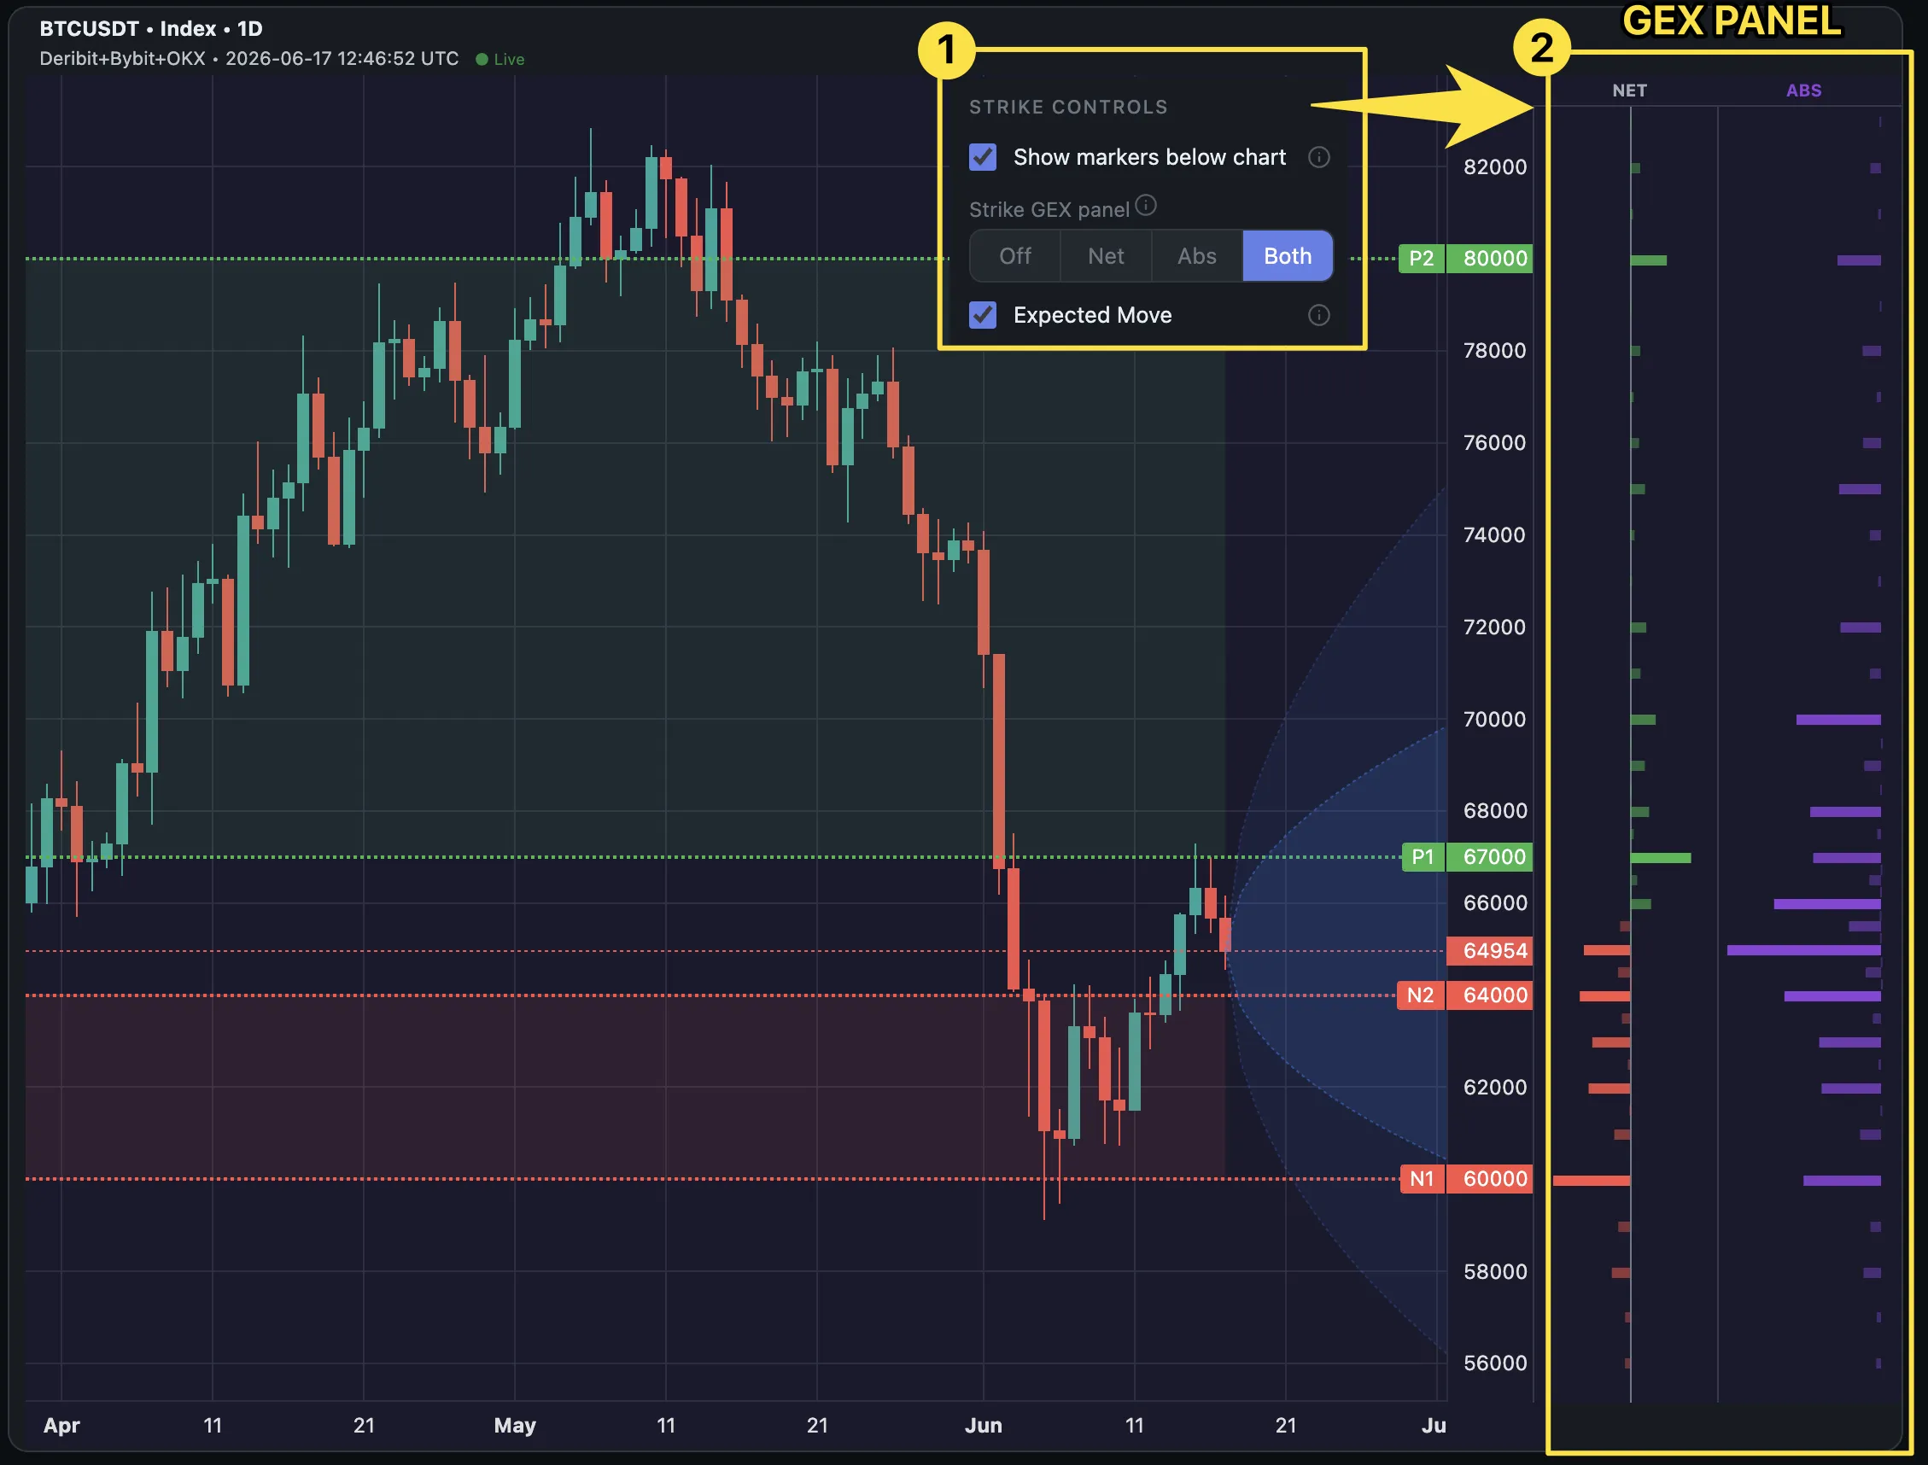Viewport: 1928px width, 1465px height.
Task: Select Off in Strike GEX panel selector
Action: coord(1015,256)
